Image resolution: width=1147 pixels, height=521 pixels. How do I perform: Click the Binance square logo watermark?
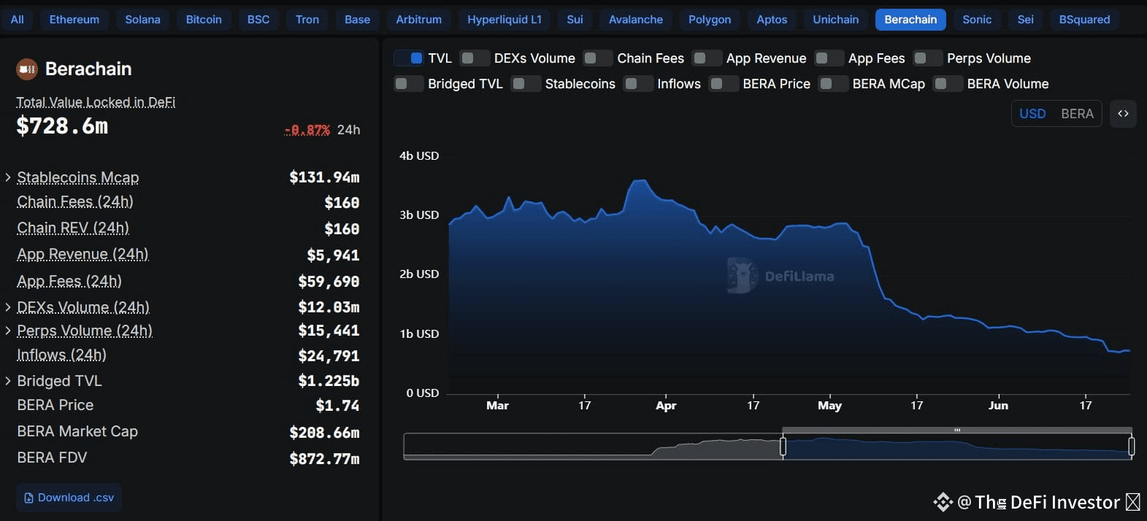point(943,502)
